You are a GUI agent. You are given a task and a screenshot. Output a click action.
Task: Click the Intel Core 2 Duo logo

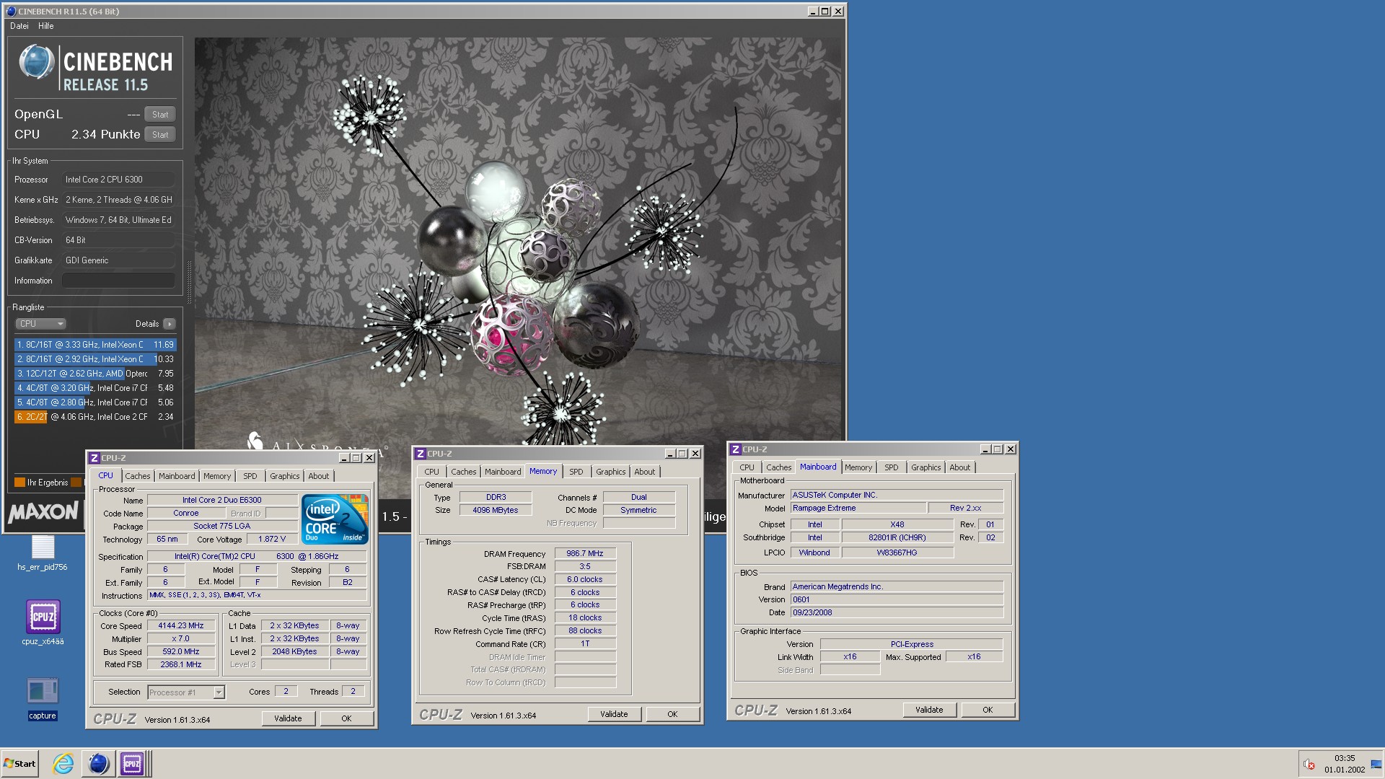pyautogui.click(x=335, y=519)
